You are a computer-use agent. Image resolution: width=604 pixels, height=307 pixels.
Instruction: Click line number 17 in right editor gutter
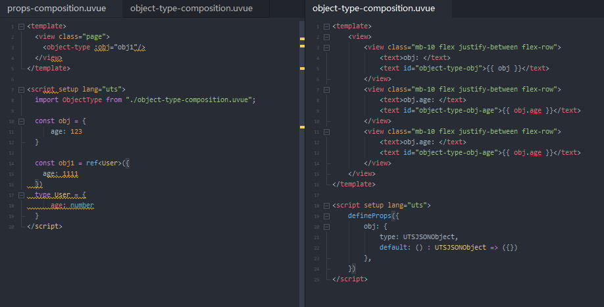[316, 195]
